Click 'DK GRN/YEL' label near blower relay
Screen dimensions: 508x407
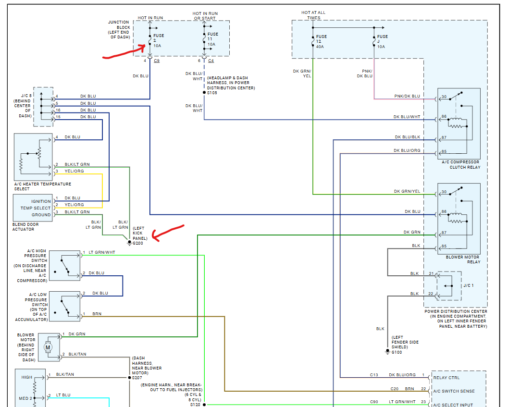click(407, 191)
